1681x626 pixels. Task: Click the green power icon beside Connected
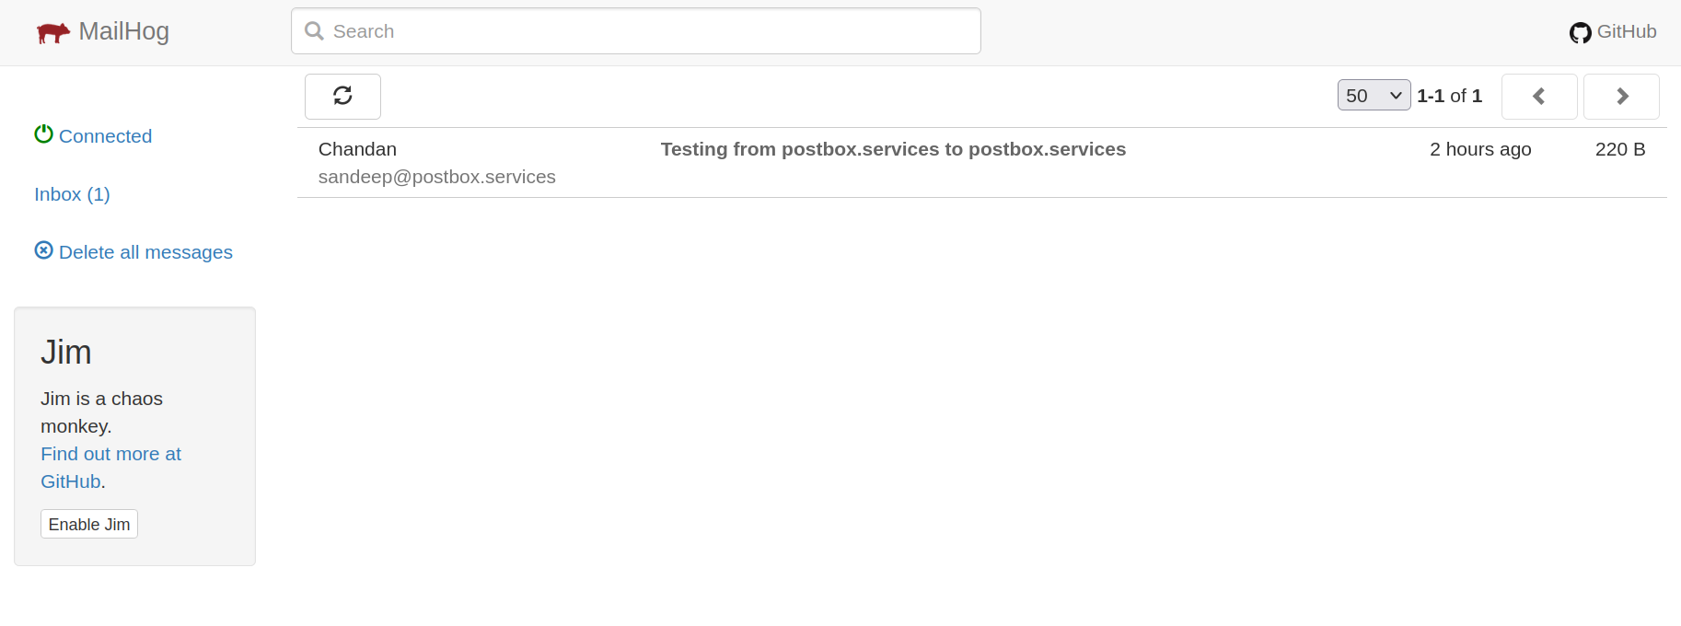pos(43,133)
